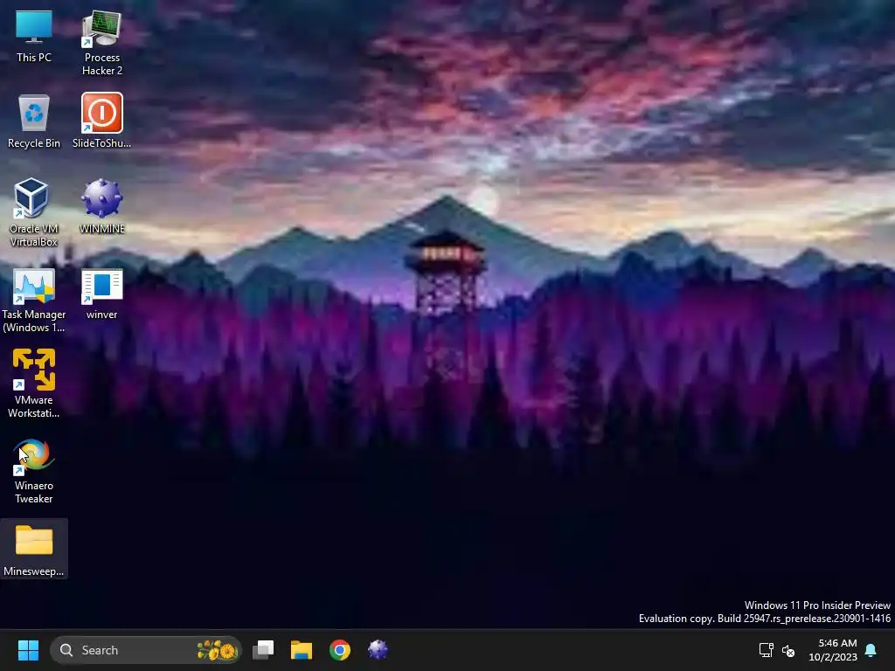895x671 pixels.
Task: Click the flower search highlight icon
Action: [x=217, y=650]
